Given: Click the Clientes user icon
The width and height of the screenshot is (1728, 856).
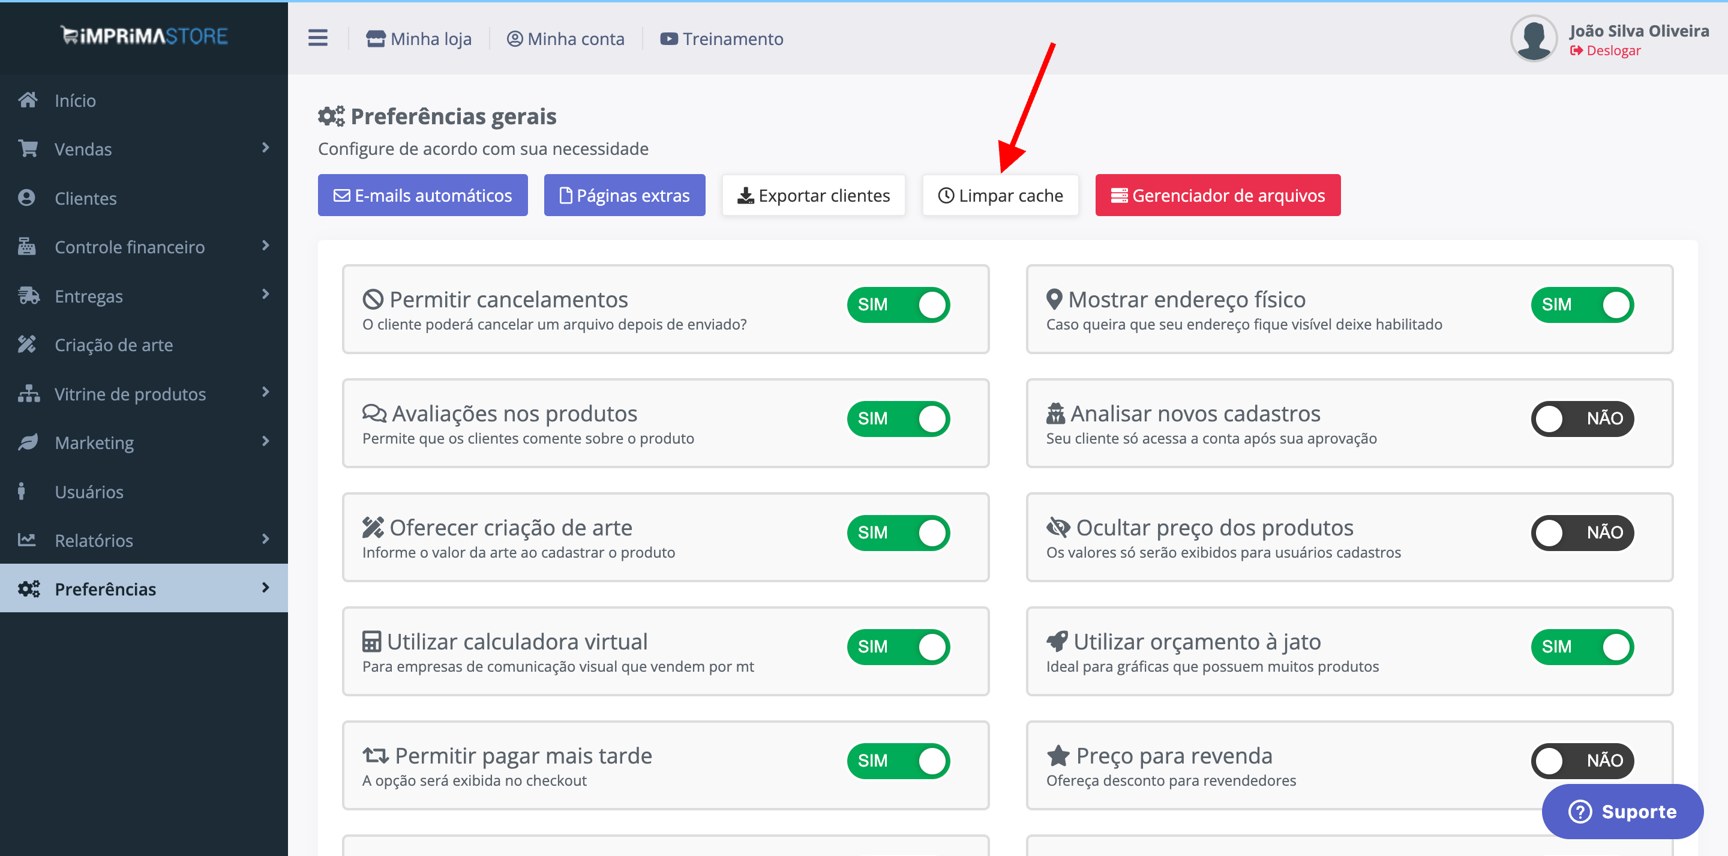Looking at the screenshot, I should 27,197.
